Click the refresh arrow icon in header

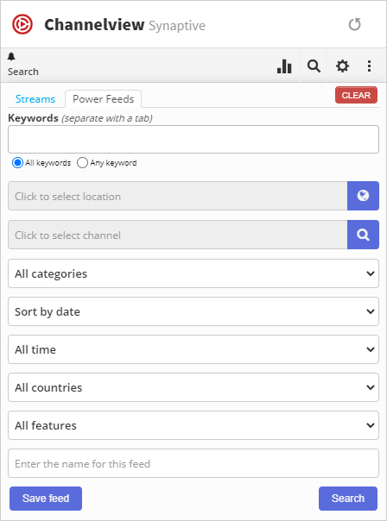[355, 25]
